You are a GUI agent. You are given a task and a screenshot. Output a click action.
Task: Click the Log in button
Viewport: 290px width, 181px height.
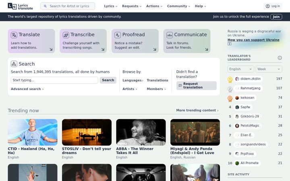273,6
